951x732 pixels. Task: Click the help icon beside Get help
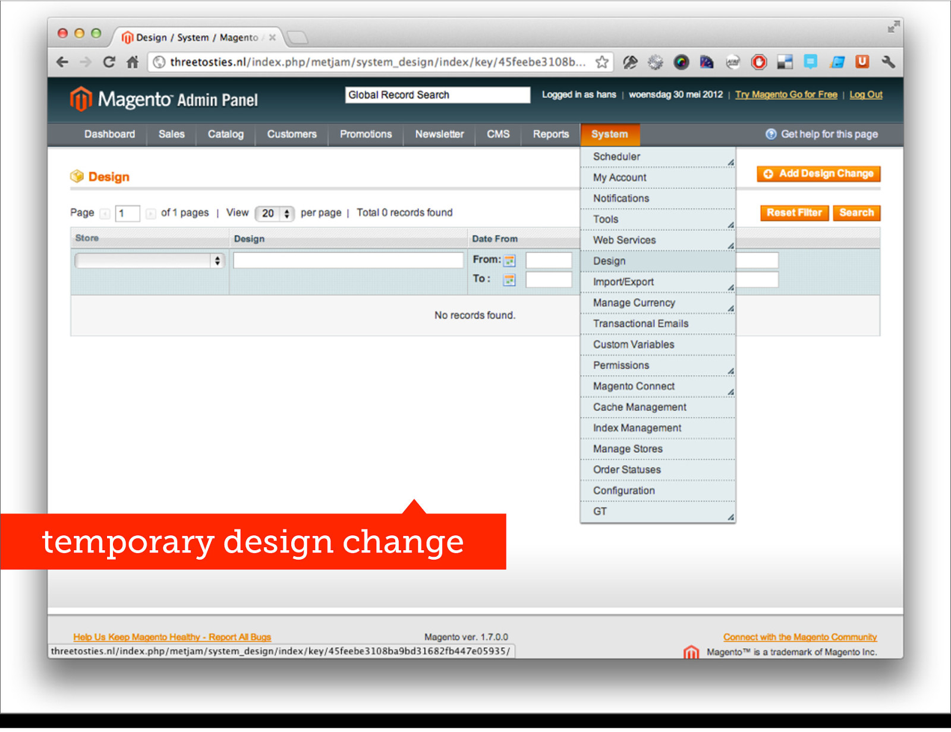pyautogui.click(x=771, y=134)
